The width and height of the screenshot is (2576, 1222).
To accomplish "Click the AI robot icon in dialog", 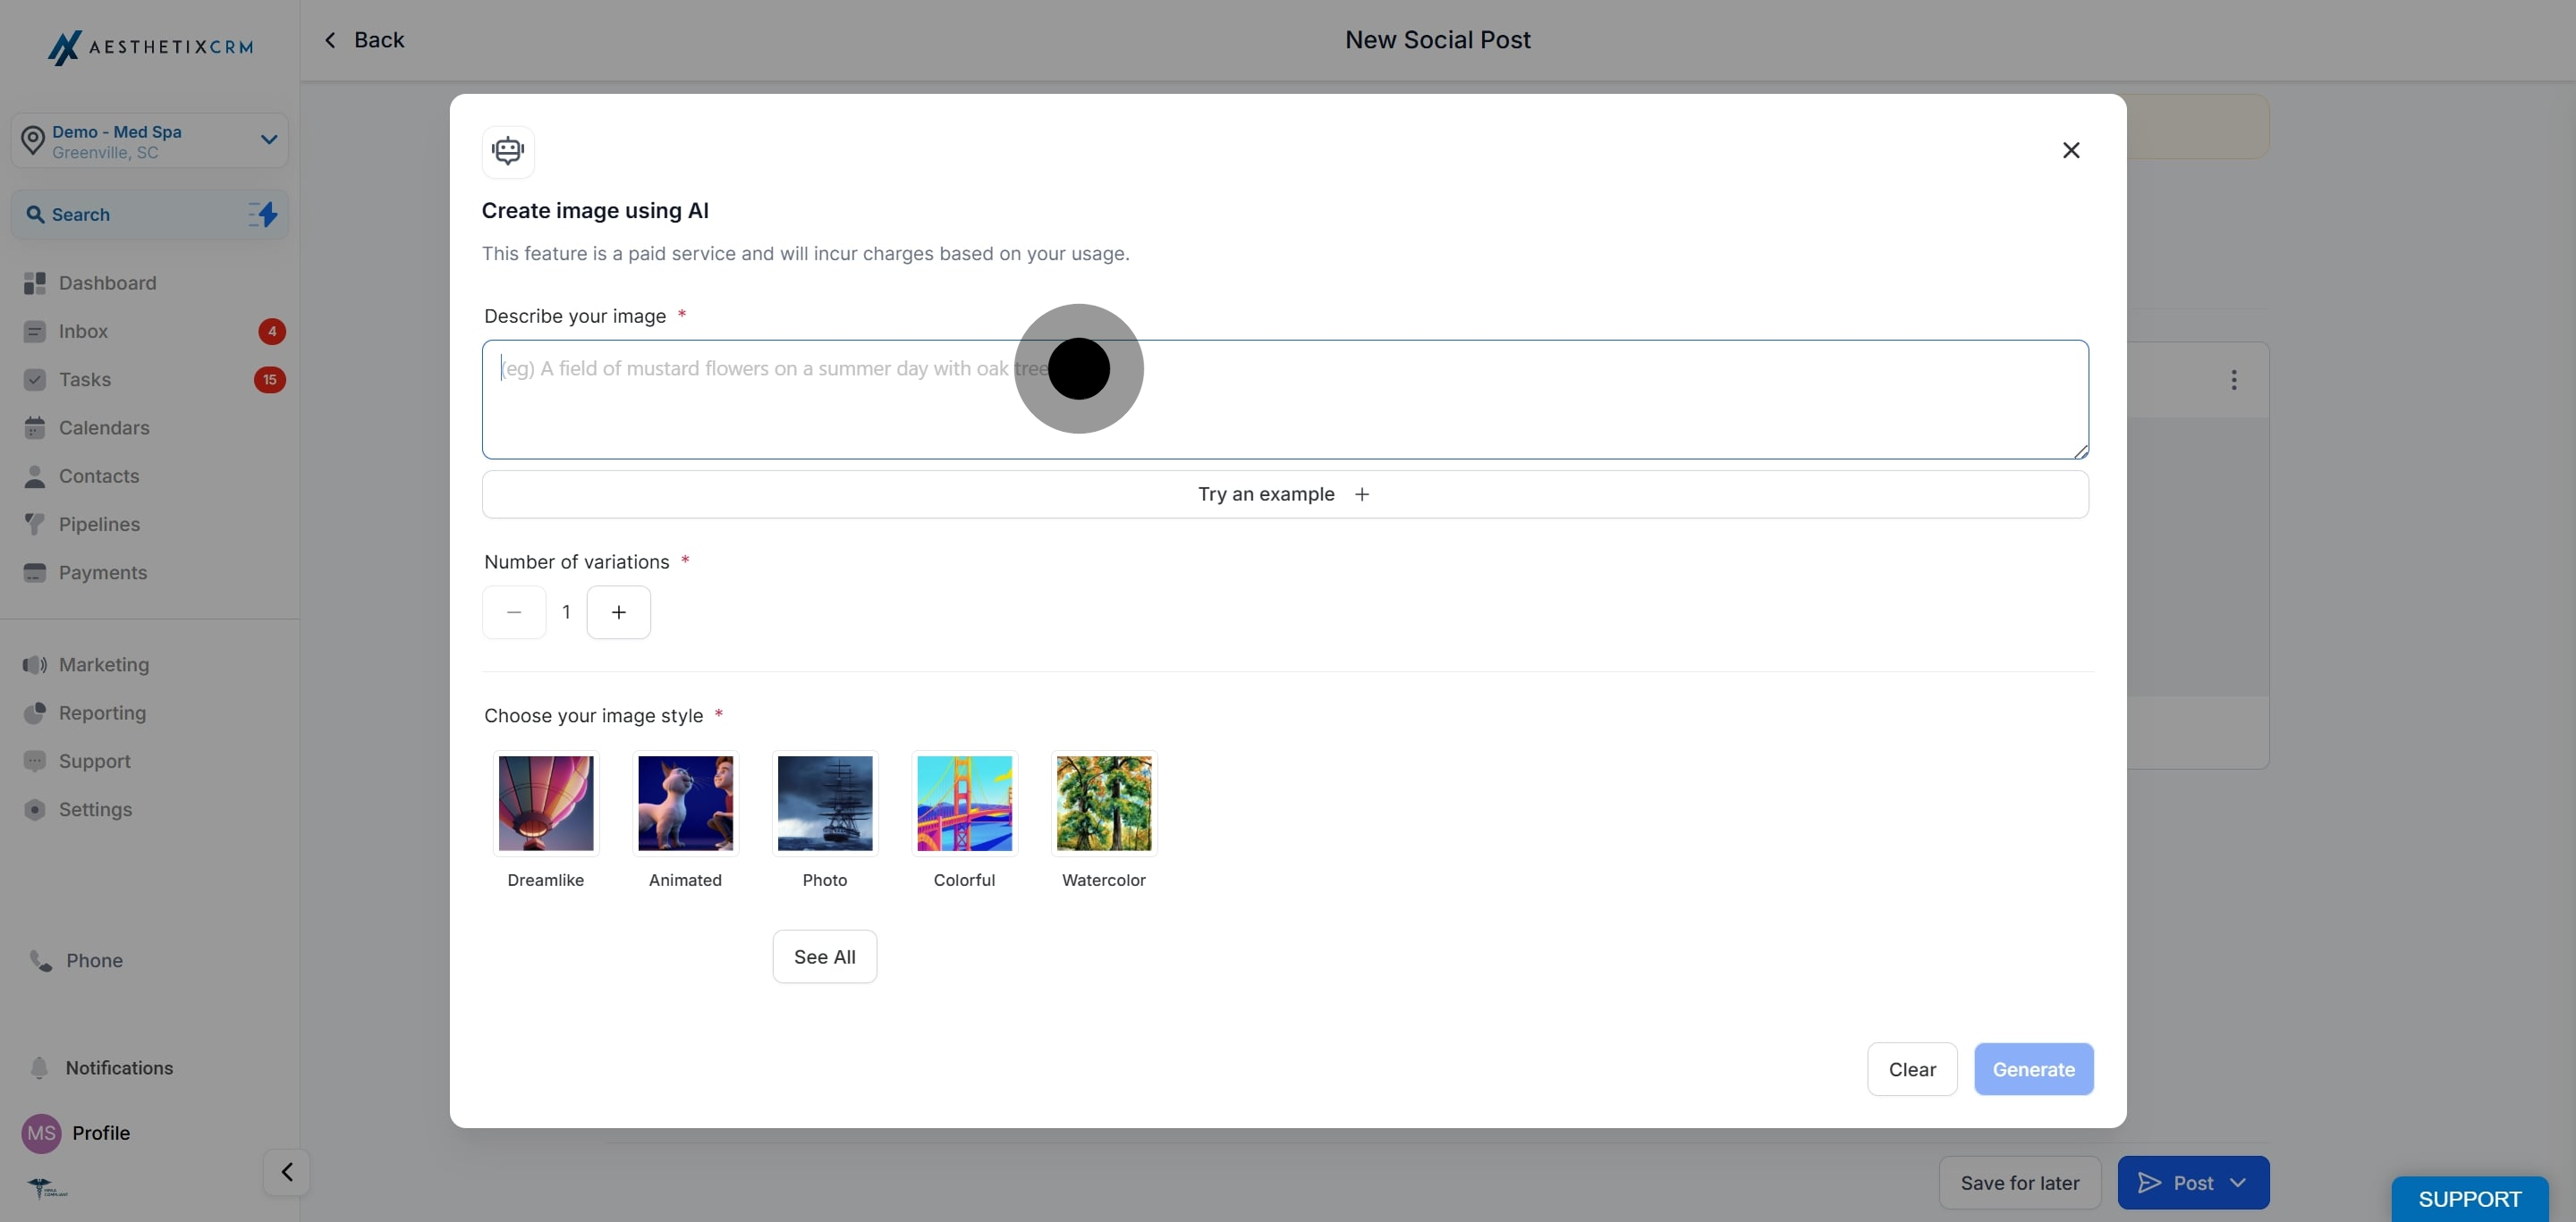I will click(508, 151).
